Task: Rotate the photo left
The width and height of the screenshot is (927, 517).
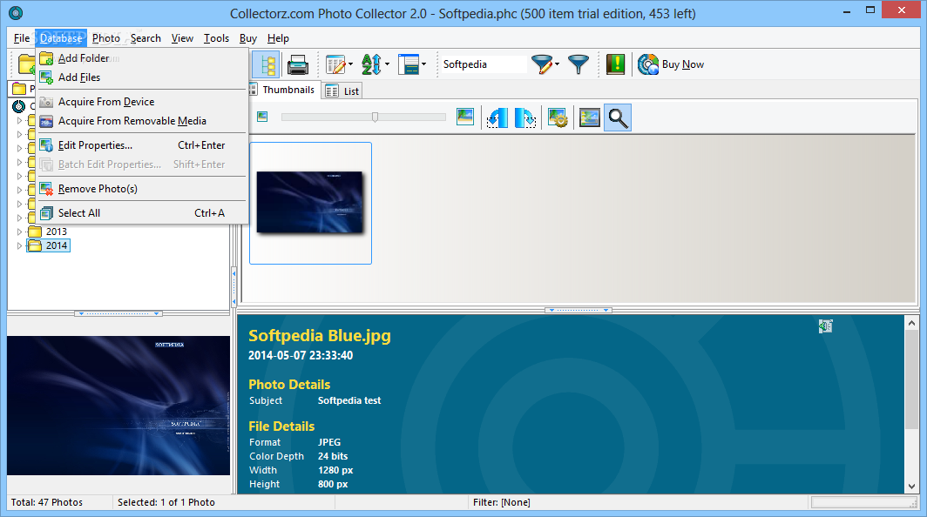Action: (x=497, y=117)
